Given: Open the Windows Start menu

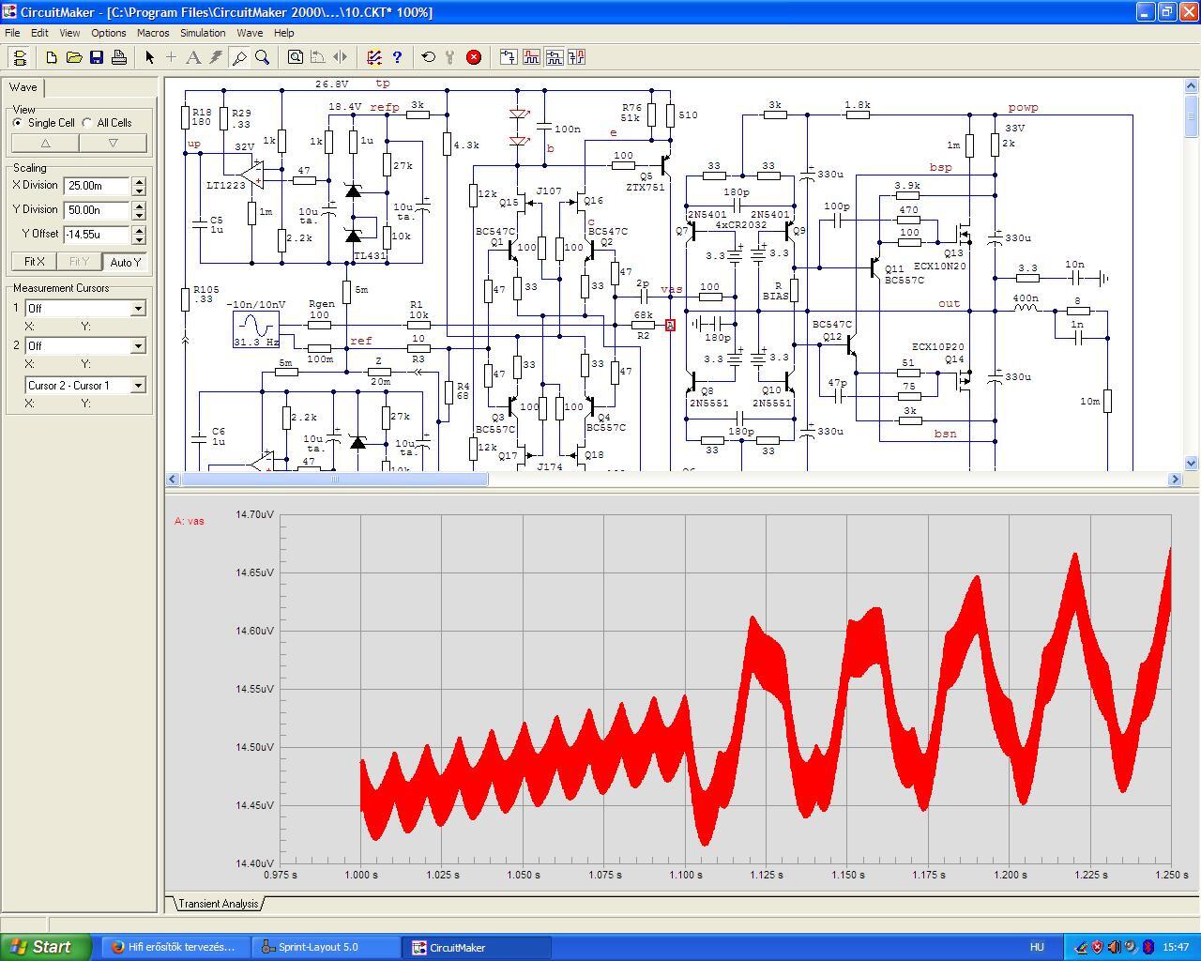Looking at the screenshot, I should click(46, 947).
